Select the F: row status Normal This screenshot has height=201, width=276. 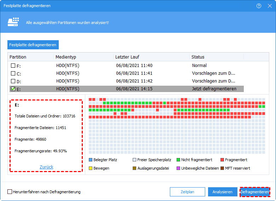pos(199,66)
